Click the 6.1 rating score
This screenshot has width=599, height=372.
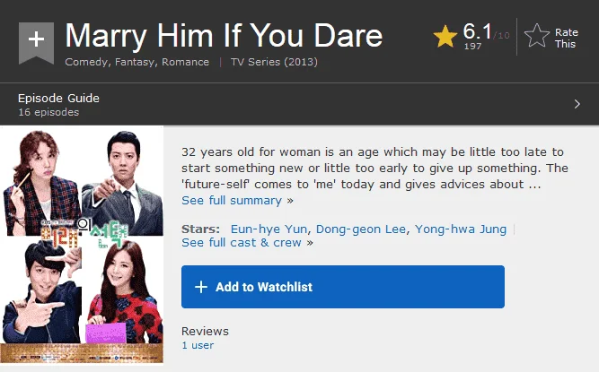tap(477, 31)
